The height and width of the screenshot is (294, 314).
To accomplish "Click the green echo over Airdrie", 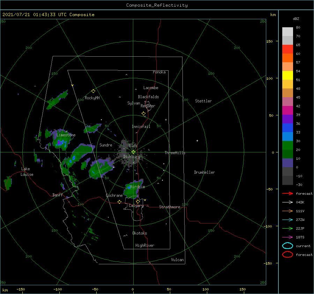I will coord(133,189).
